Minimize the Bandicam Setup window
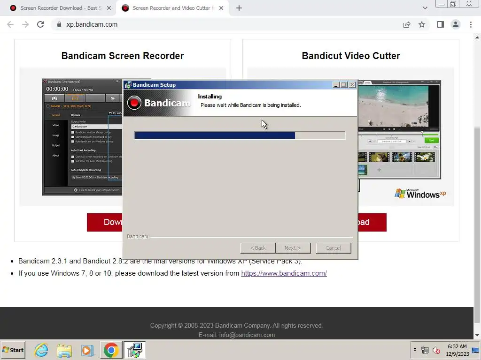This screenshot has width=481, height=360. [335, 85]
